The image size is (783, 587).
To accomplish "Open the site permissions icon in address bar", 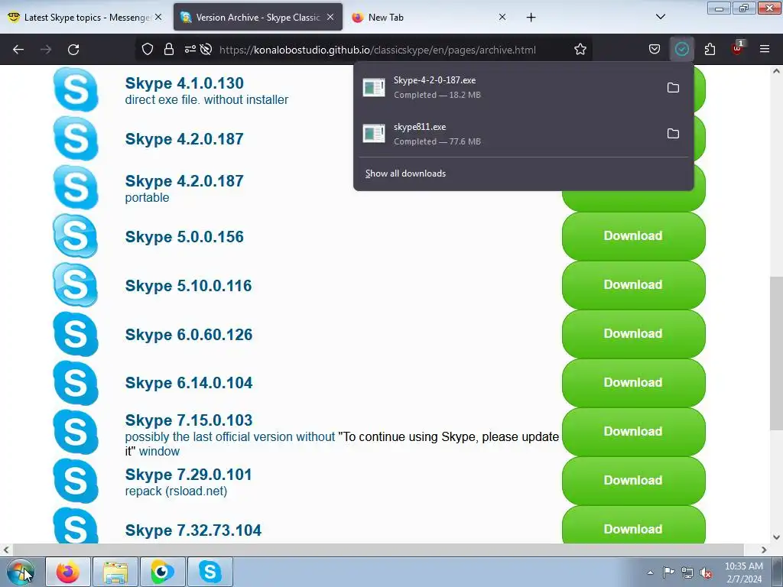I will click(x=190, y=50).
